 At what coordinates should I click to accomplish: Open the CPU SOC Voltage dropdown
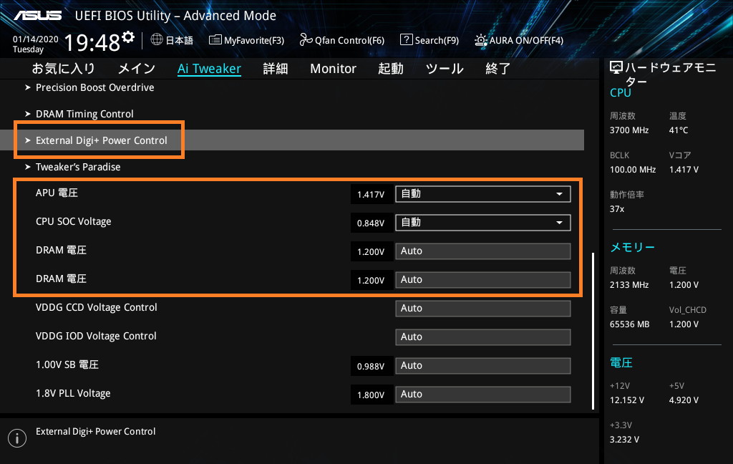pyautogui.click(x=482, y=222)
